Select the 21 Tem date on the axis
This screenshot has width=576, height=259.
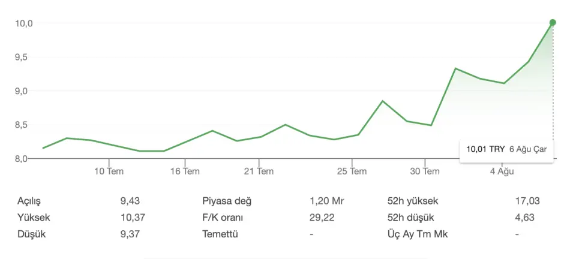coord(259,171)
